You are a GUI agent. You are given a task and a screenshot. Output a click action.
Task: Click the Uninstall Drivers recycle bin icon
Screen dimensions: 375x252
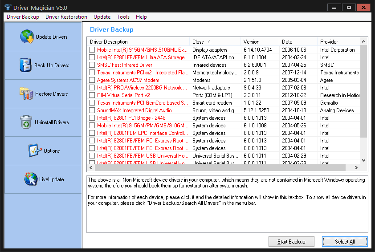(x=26, y=122)
